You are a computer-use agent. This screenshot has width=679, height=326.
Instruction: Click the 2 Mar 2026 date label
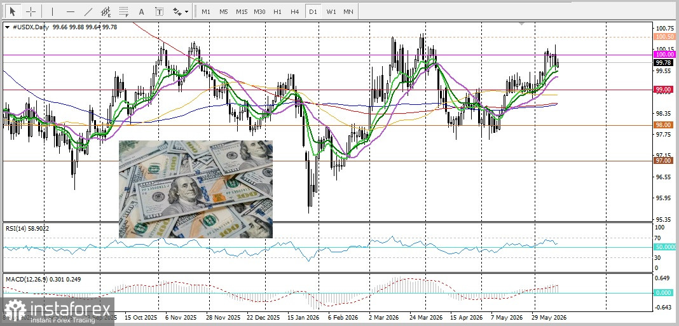(383, 317)
